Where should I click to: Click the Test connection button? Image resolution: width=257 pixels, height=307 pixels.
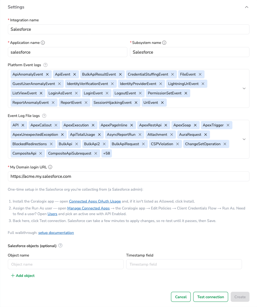(211, 297)
